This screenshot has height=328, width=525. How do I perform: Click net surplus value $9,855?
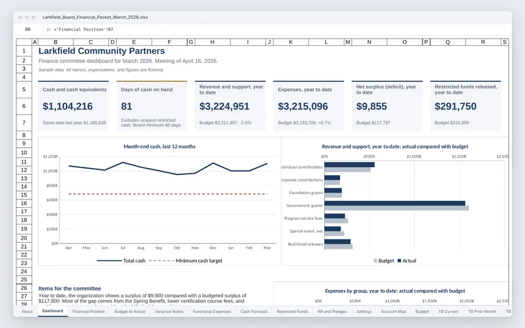coord(371,106)
